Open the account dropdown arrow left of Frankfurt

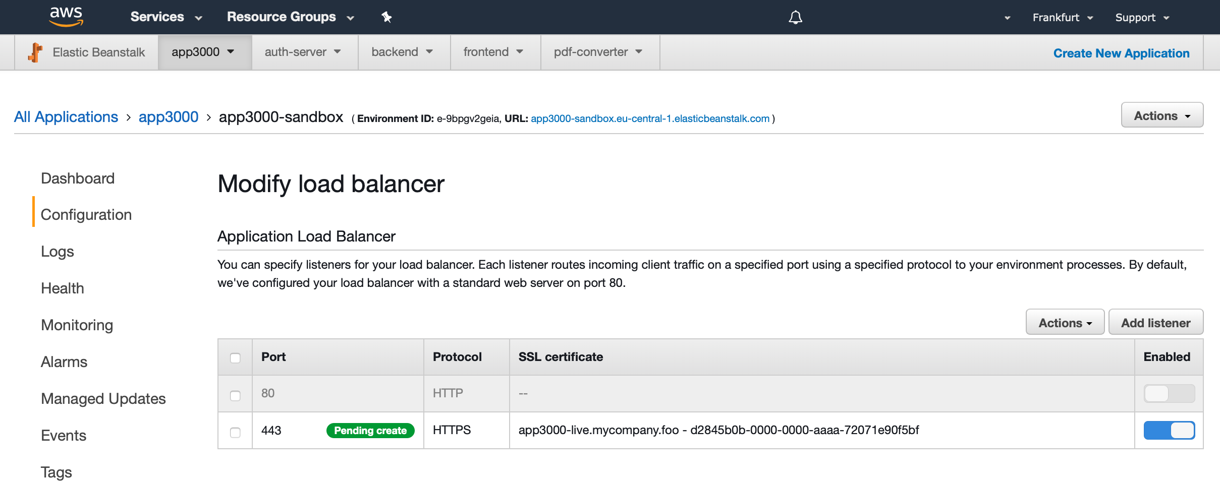click(x=1007, y=18)
